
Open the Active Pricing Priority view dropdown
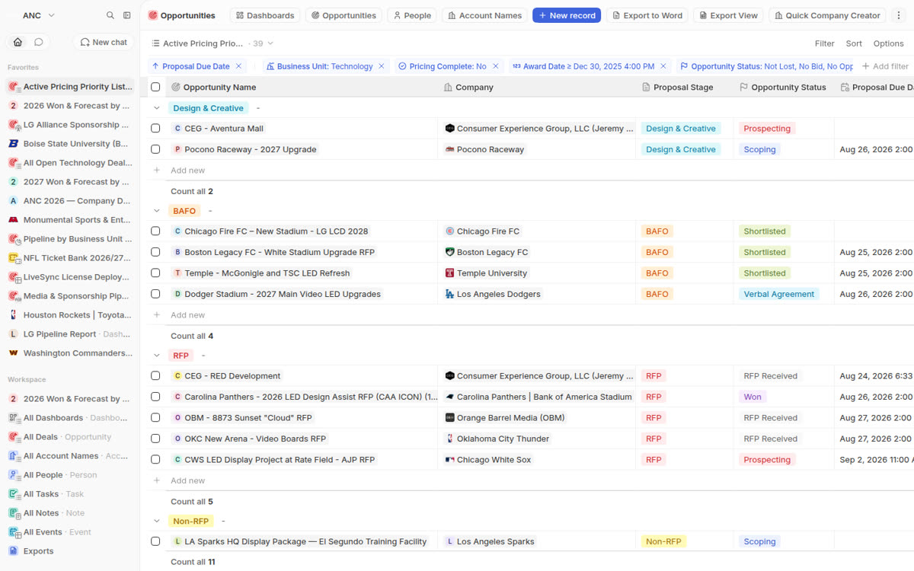pos(212,43)
